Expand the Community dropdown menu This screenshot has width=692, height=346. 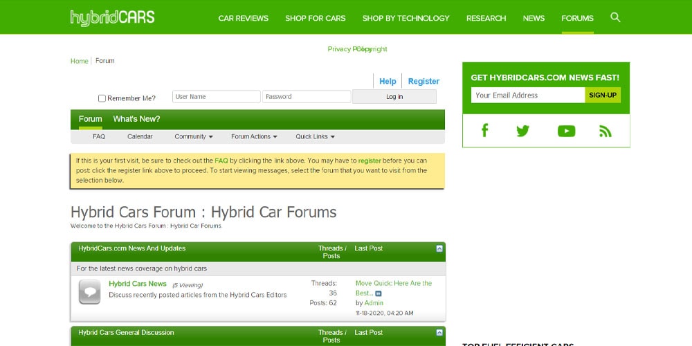pyautogui.click(x=194, y=137)
